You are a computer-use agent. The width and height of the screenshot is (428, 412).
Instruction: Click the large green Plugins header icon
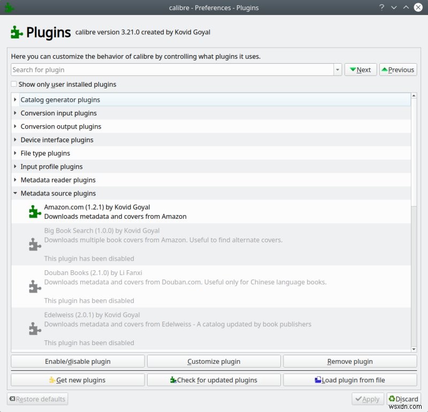click(17, 33)
